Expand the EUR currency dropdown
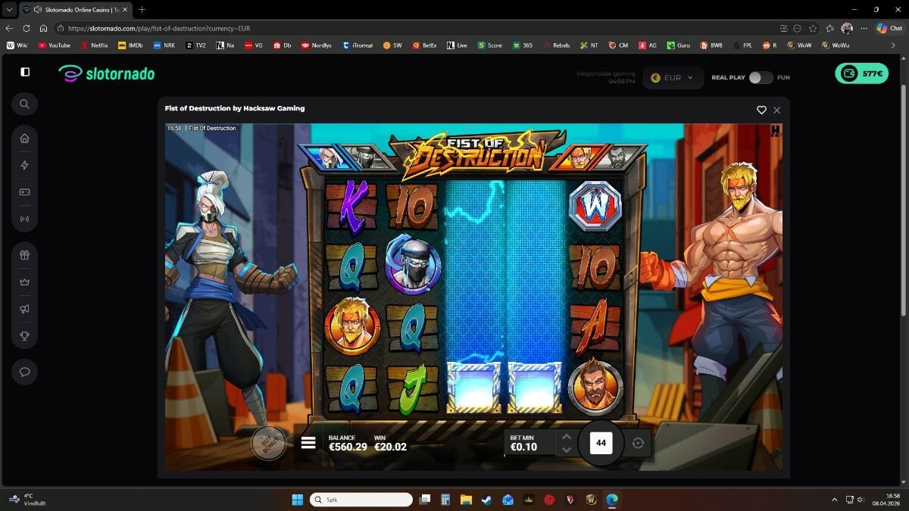Screen dimensions: 909x511 point(673,78)
